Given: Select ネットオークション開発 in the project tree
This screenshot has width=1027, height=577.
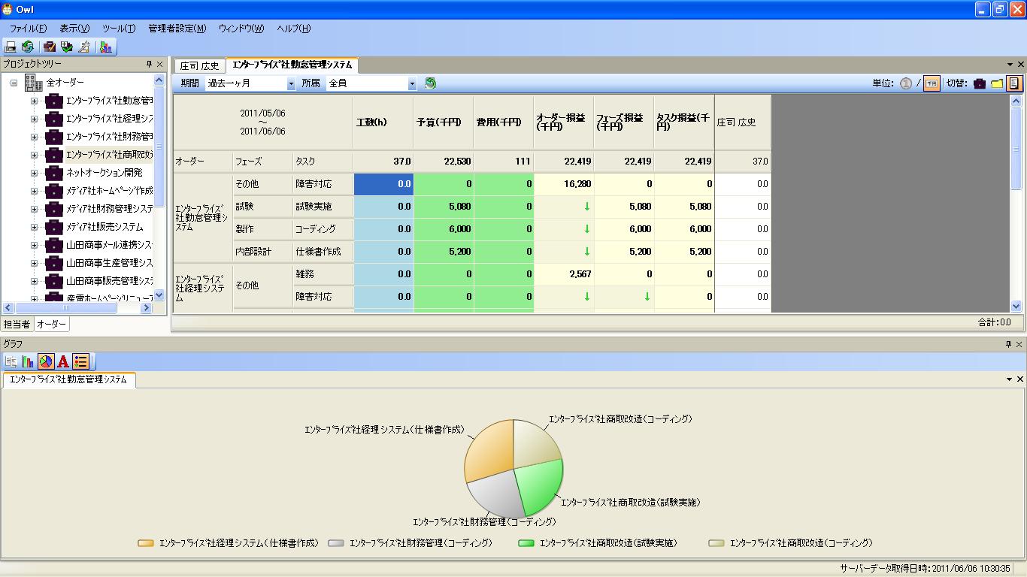Looking at the screenshot, I should click(104, 173).
